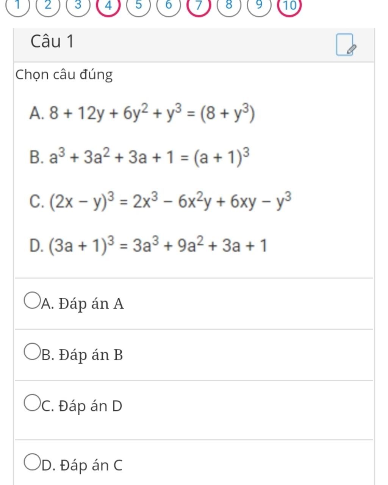Image resolution: width=388 pixels, height=485 pixels.
Task: Click the formula in statement B
Action: [150, 157]
